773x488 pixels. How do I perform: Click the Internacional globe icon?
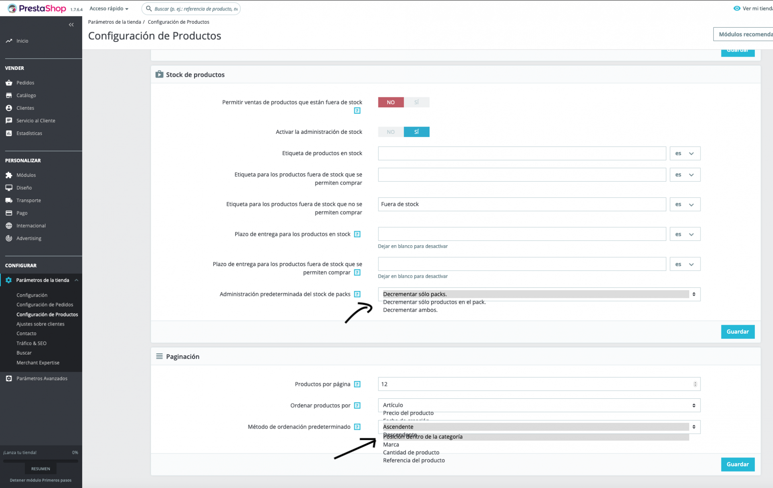click(x=9, y=226)
